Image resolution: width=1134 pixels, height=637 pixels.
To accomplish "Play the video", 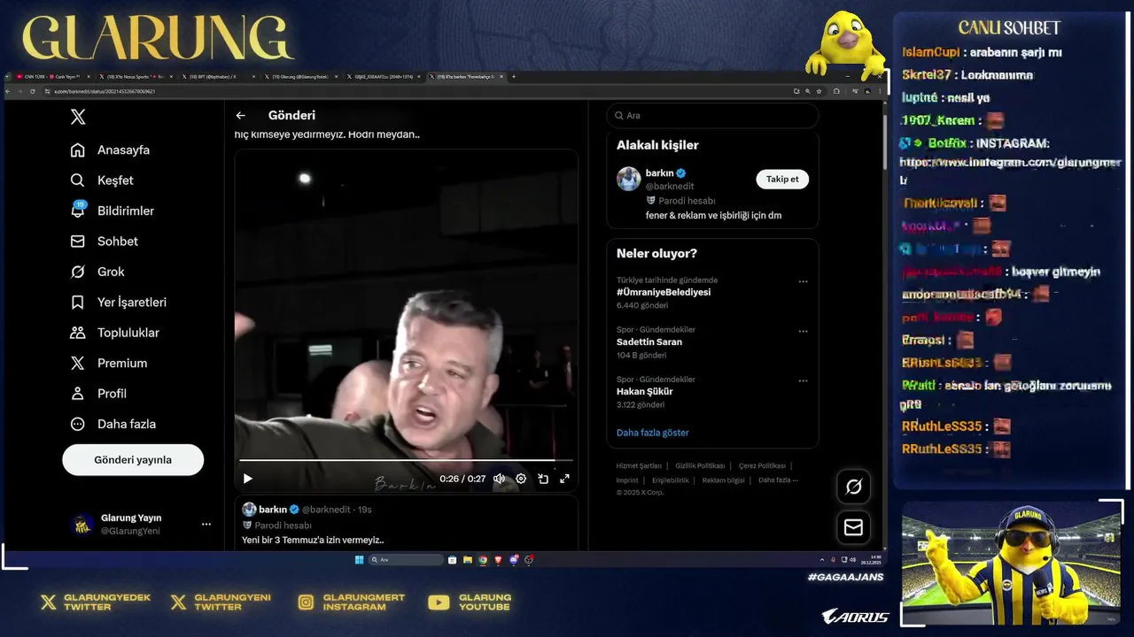I will (x=247, y=479).
